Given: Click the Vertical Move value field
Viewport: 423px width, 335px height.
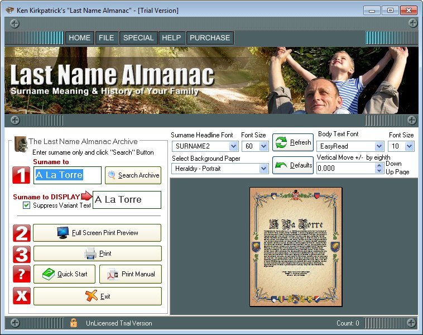Looking at the screenshot, I should tap(346, 169).
